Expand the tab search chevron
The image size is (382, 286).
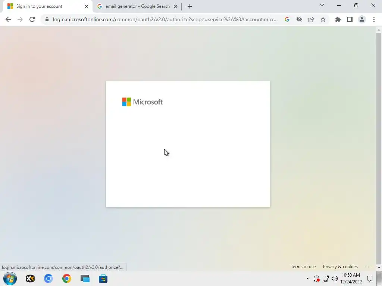pyautogui.click(x=322, y=5)
